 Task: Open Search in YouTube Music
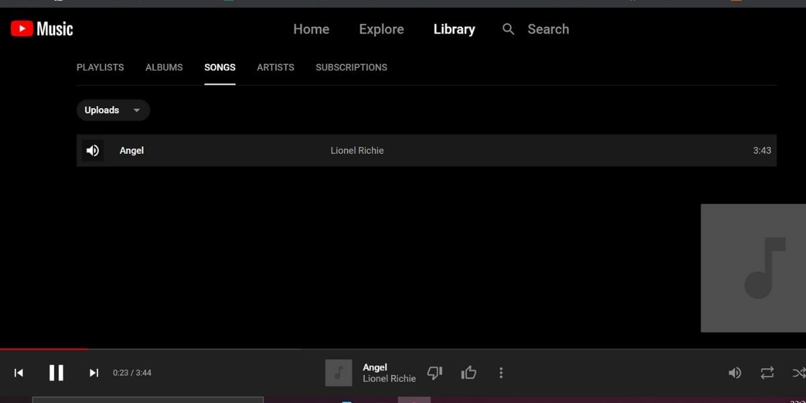[534, 29]
